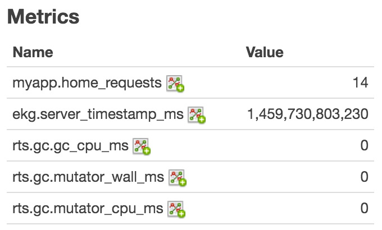Click the mutator_cpu_ms value 0
This screenshot has height=230, width=382.
coord(364,209)
